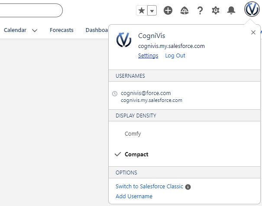
Task: Click the Add Username link
Action: 134,196
